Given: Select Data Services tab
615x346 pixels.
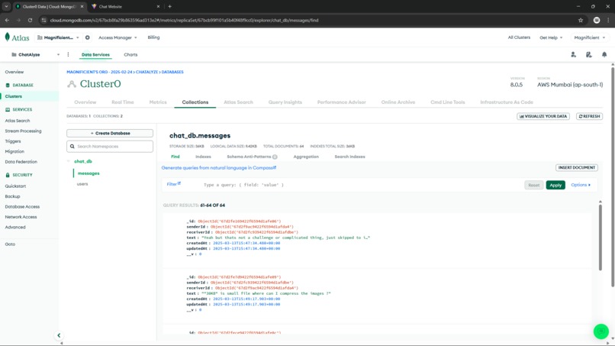Looking at the screenshot, I should tap(95, 54).
